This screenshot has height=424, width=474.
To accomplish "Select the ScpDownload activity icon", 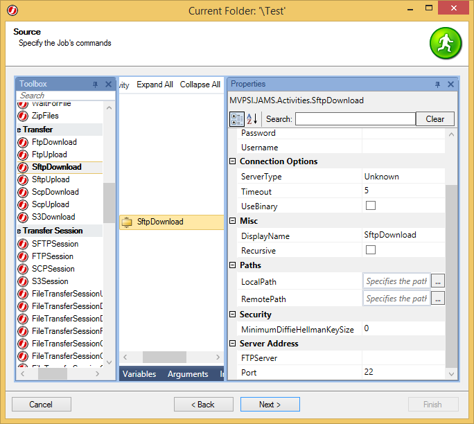I will click(x=23, y=192).
